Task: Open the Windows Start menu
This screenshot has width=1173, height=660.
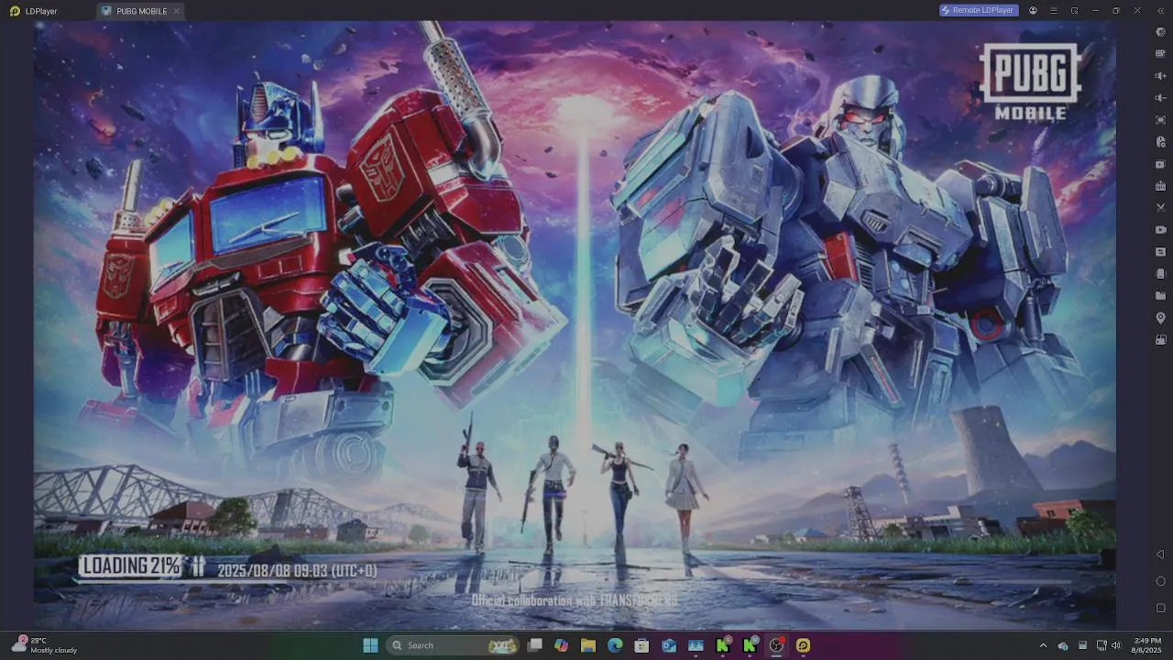Action: [370, 645]
